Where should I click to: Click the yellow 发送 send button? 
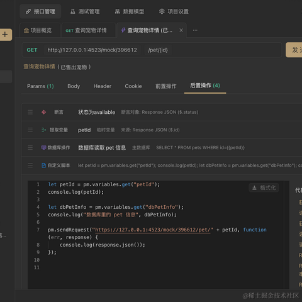294,50
